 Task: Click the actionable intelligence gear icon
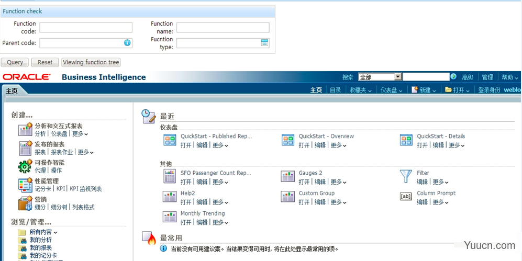[x=25, y=166]
